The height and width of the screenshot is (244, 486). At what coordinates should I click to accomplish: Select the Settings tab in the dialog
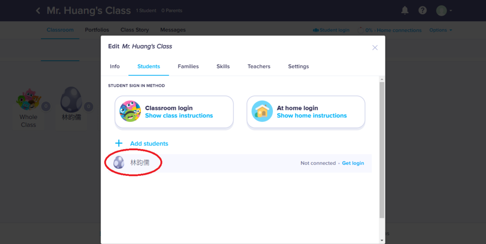coord(299,66)
